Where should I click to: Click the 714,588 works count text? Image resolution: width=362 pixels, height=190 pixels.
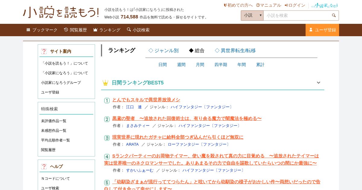[129, 17]
